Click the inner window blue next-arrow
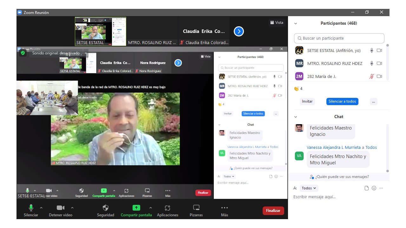The image size is (406, 228). coord(178,63)
